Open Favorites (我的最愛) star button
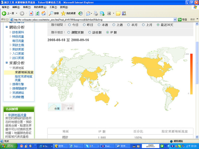The width and height of the screenshot is (199, 149). click(68, 13)
